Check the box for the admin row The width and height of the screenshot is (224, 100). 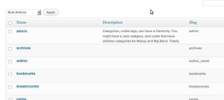[x=10, y=32]
